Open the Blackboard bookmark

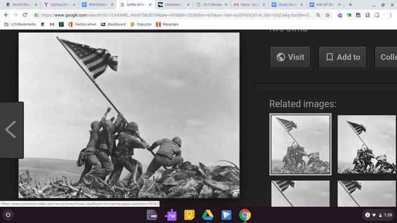[113, 24]
